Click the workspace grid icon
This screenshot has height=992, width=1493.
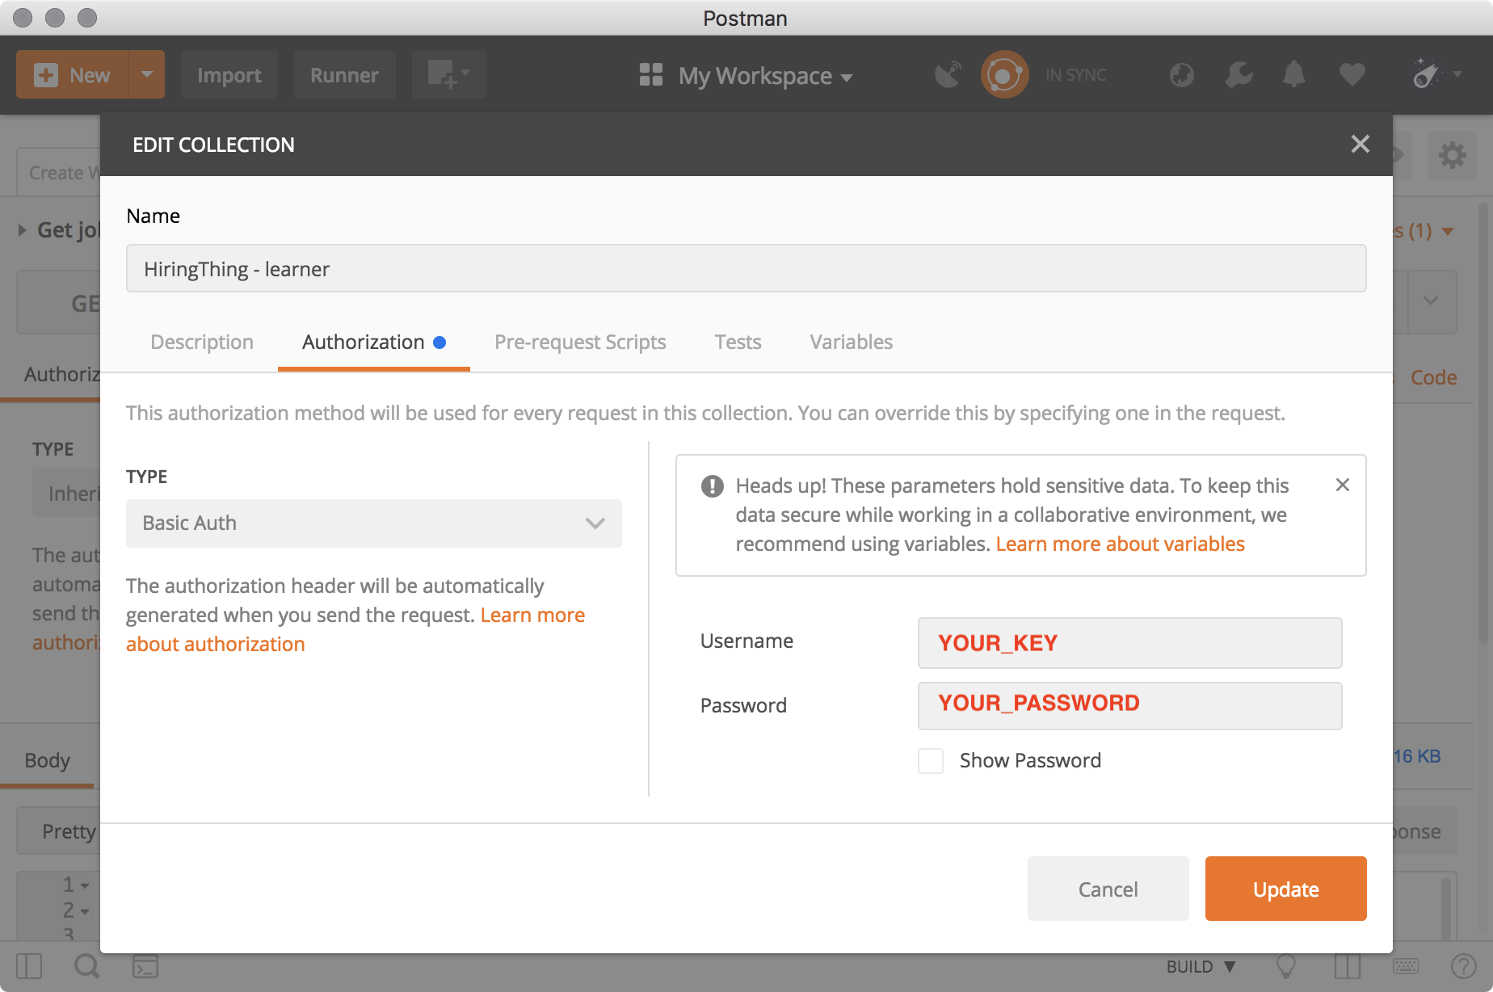(651, 75)
